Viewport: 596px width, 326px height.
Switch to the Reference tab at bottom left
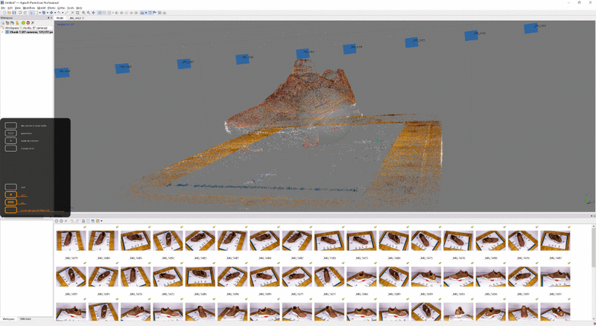coord(26,319)
